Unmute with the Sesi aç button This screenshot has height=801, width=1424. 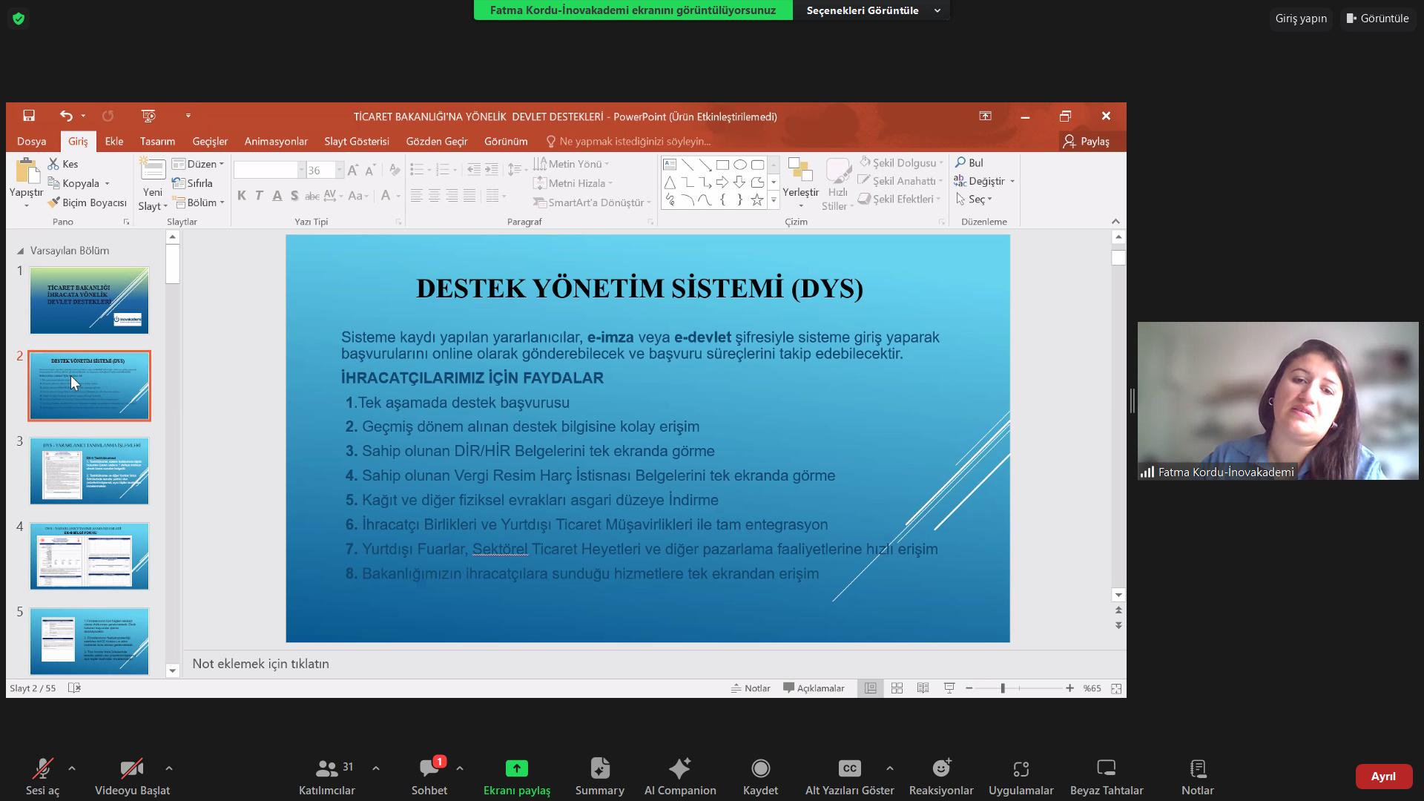coord(42,768)
